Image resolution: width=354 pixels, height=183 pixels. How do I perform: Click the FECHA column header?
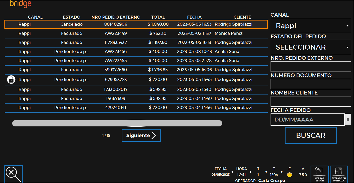[x=194, y=17]
